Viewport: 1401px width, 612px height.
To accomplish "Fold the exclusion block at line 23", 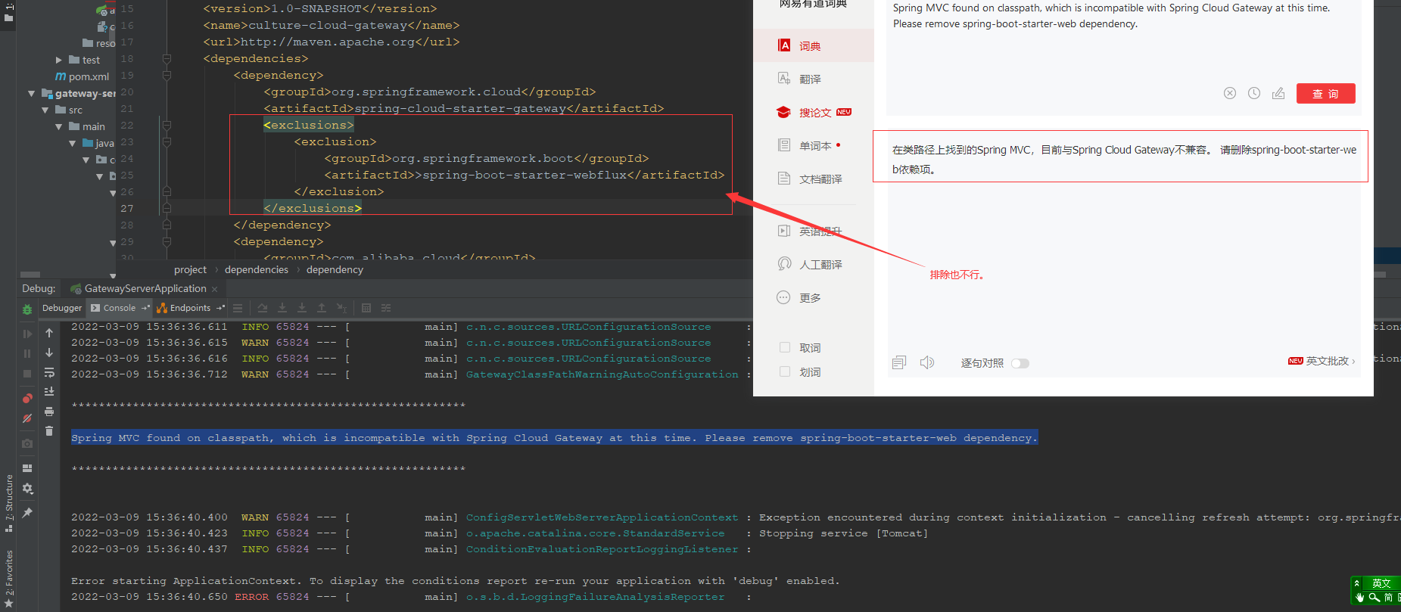I will [x=167, y=141].
